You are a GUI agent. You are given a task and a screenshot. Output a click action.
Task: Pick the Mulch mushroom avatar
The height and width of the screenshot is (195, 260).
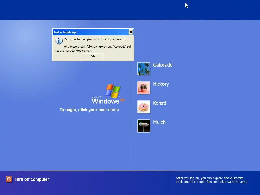144,126
